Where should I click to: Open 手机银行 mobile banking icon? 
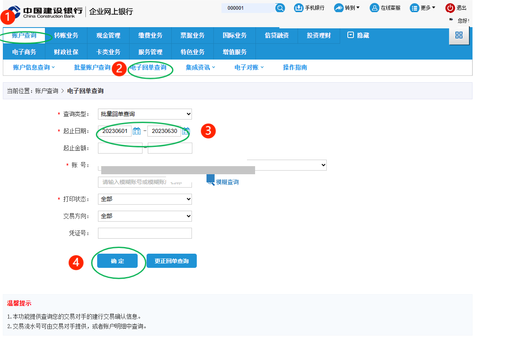pos(299,8)
